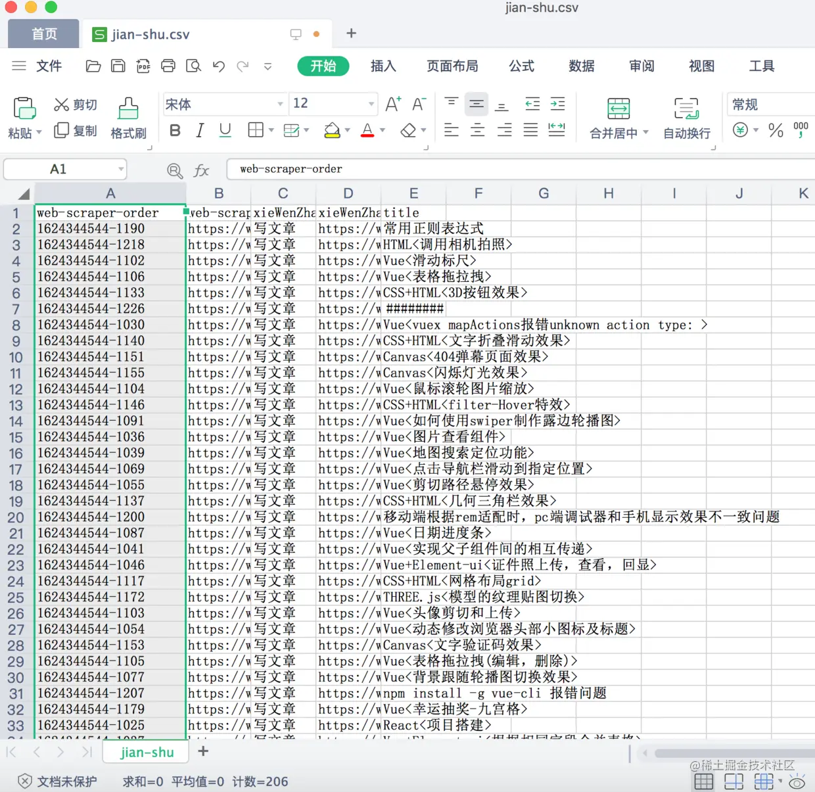This screenshot has height=792, width=815.
Task: Open the fill color bucket swatch
Action: coord(332,130)
